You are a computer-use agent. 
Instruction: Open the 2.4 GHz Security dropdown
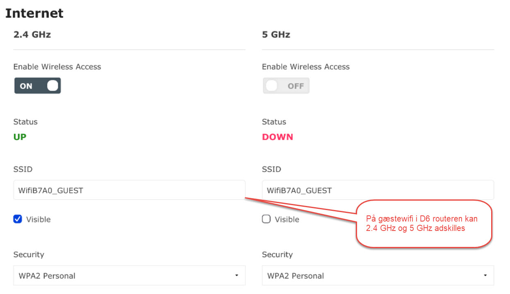[129, 276]
